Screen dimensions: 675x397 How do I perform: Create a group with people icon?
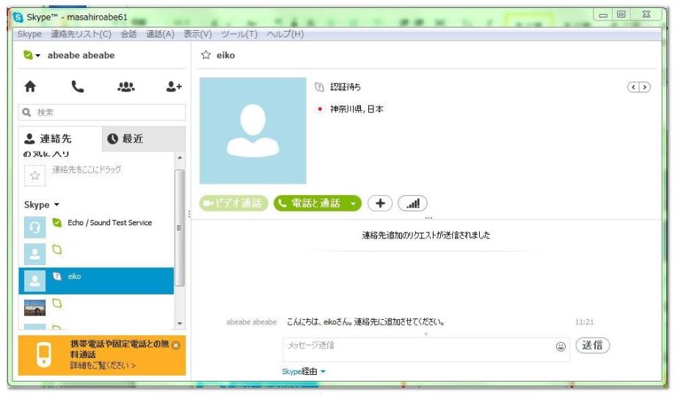pyautogui.click(x=126, y=87)
